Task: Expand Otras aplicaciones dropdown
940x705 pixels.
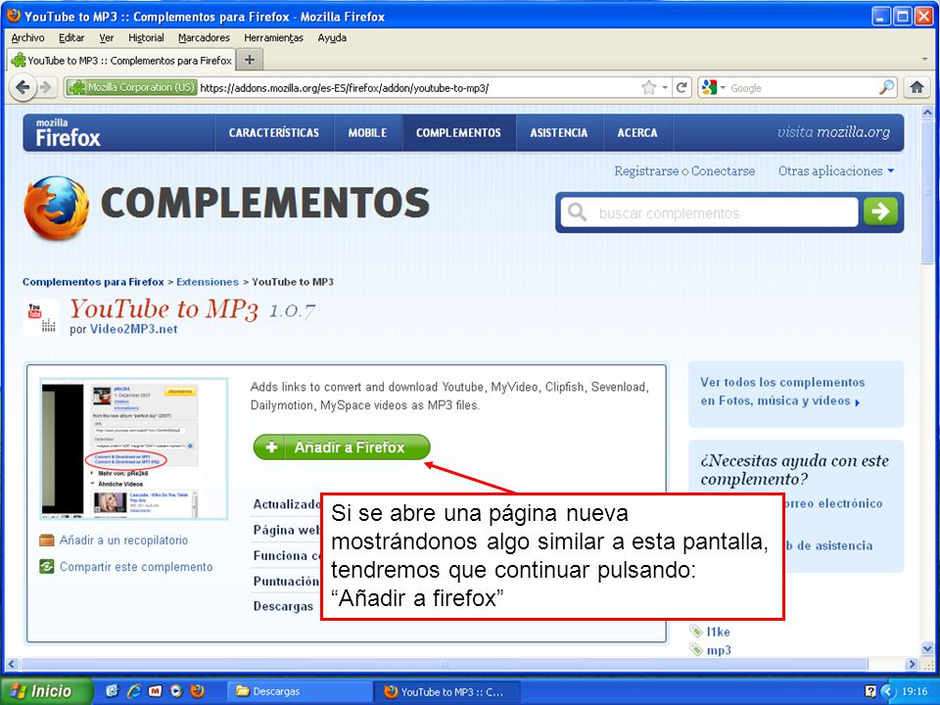Action: (x=835, y=170)
